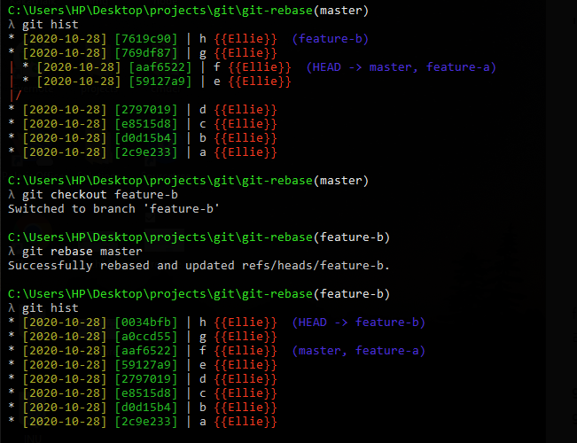
Task: Click commit message "g" beside hash 769df87
Action: tap(202, 54)
